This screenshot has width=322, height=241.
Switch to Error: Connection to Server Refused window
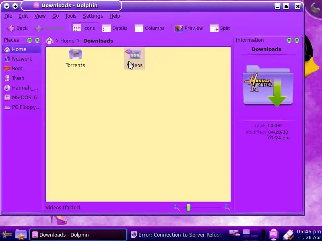177,235
